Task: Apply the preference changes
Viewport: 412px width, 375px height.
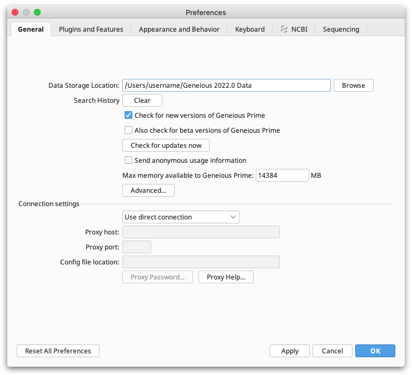Action: 290,351
